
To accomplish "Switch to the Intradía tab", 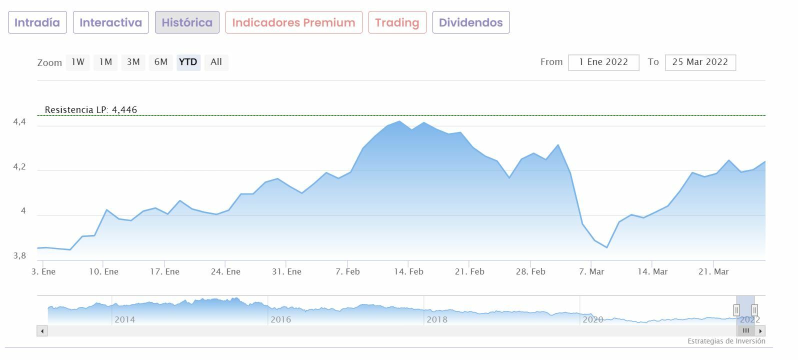I will [37, 22].
